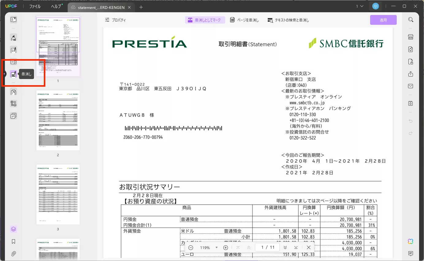Open テキストの検索と墨消し
This screenshot has height=261, width=424.
[288, 20]
